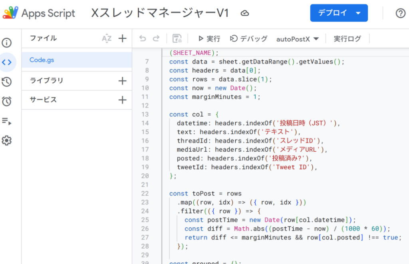
Task: Click 'const col = {' on line 13
Action: tap(194, 114)
